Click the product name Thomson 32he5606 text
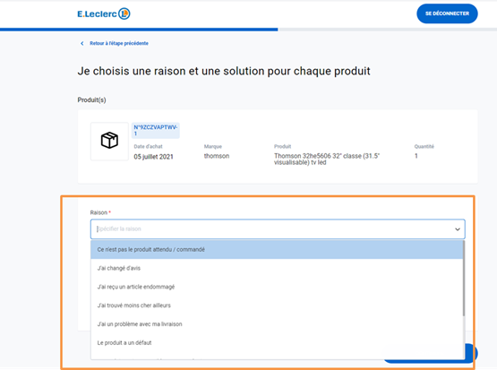497x370 pixels. (x=327, y=159)
